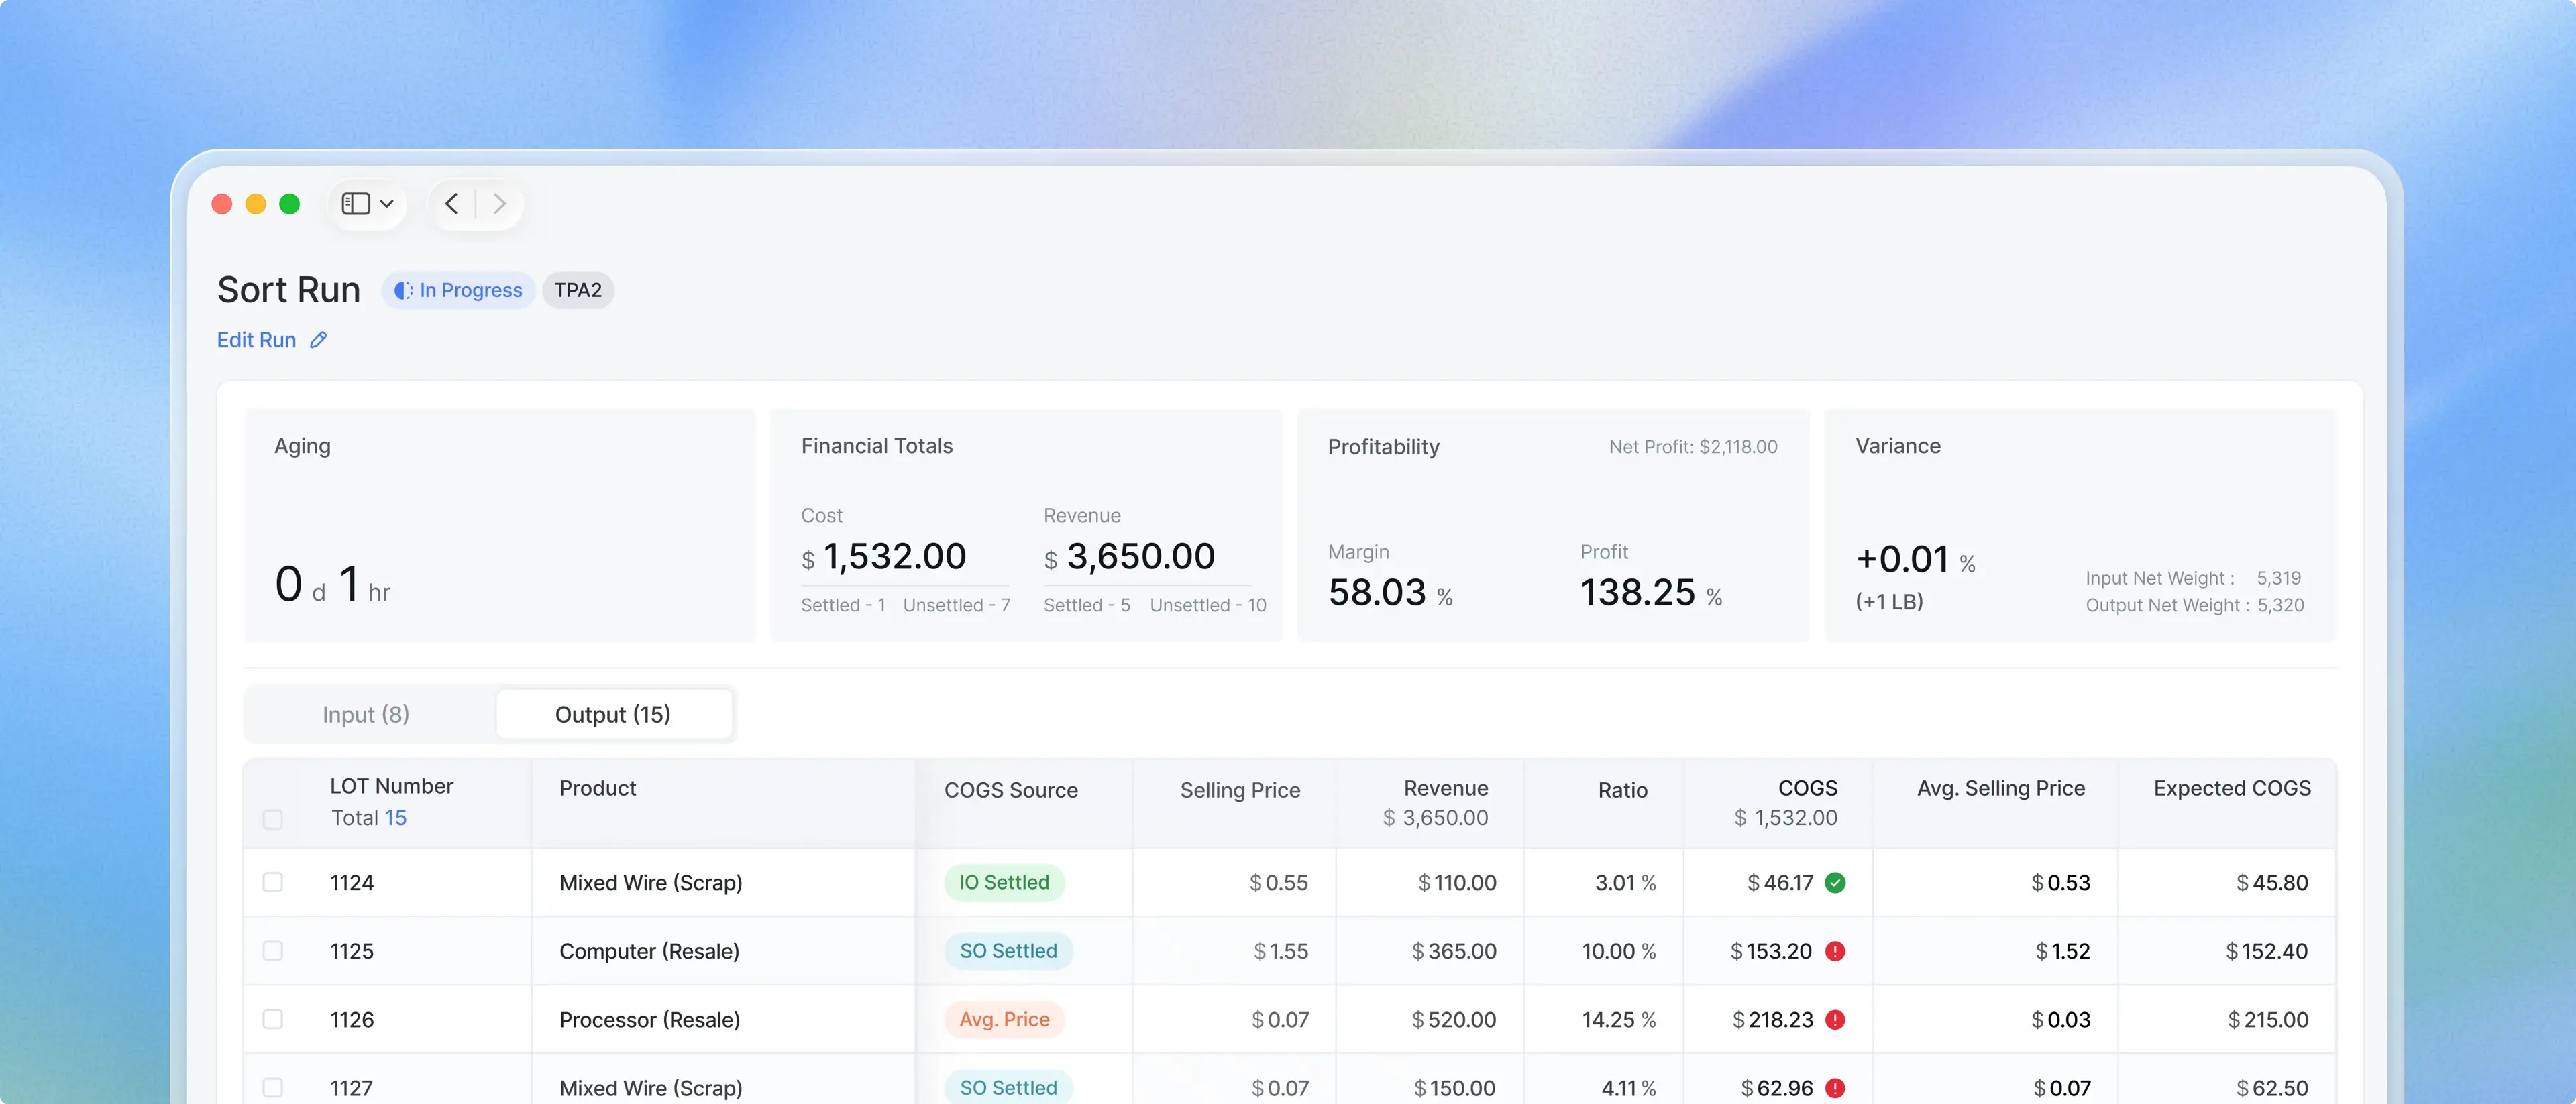Click green check icon beside COGS $46.17
Image resolution: width=2576 pixels, height=1104 pixels.
click(1835, 882)
